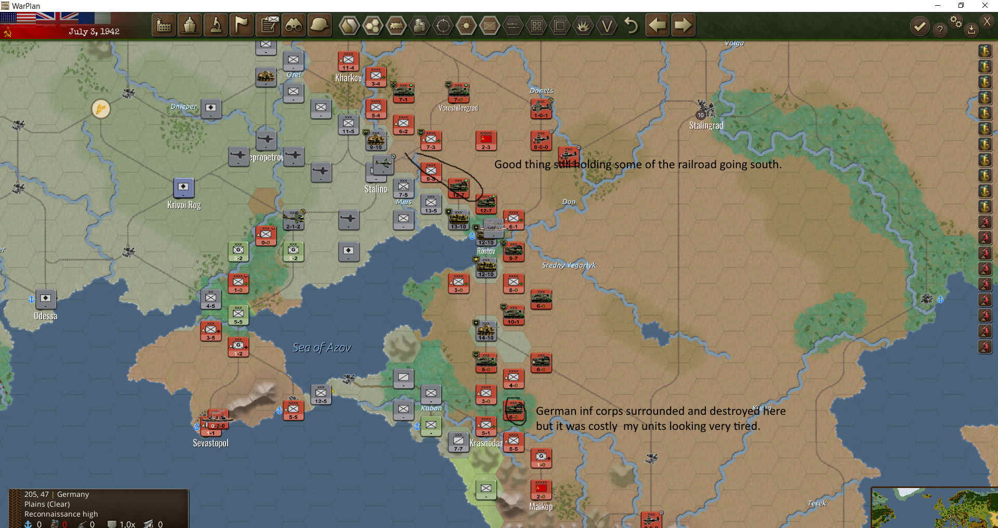Viewport: 998px width, 528px height.
Task: Click the 'Plains (Clear)' terrain text
Action: point(47,504)
